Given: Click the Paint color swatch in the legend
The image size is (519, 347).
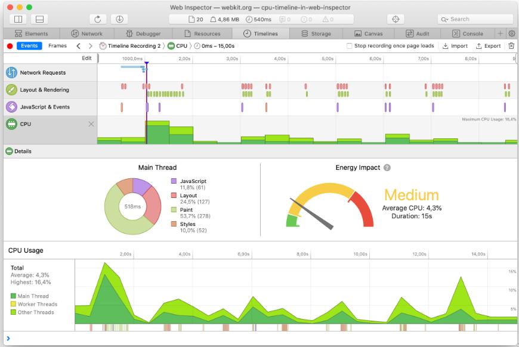Looking at the screenshot, I should pyautogui.click(x=174, y=210).
